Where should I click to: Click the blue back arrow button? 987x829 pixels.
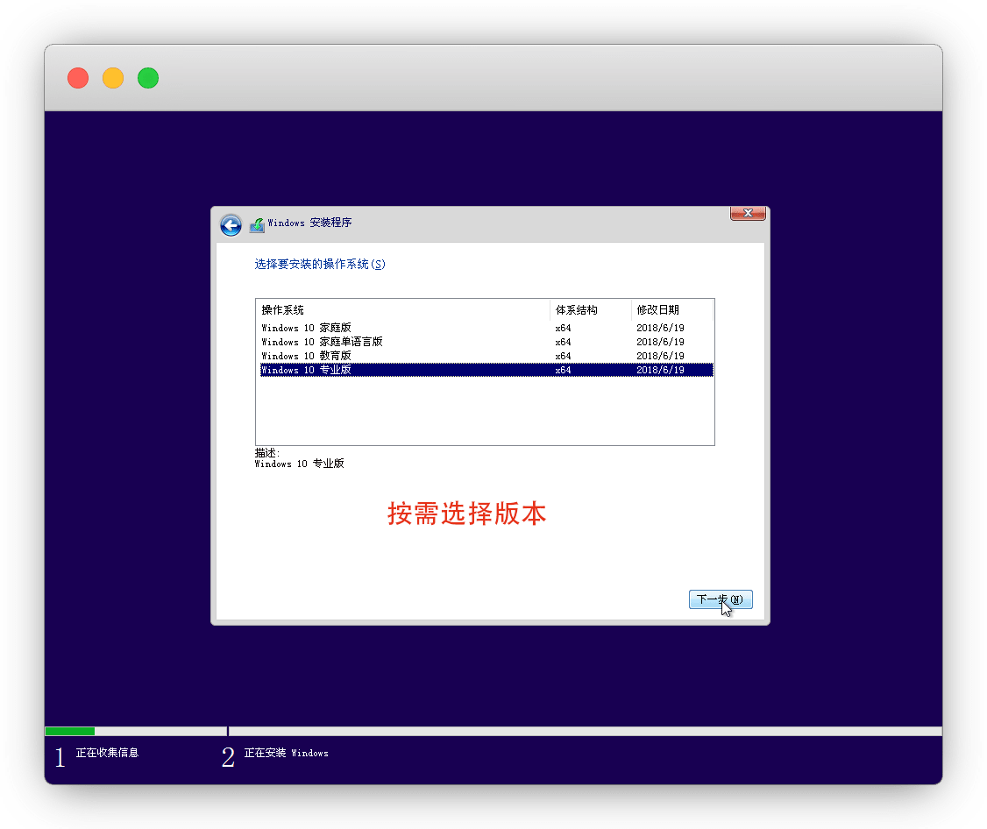coord(231,225)
